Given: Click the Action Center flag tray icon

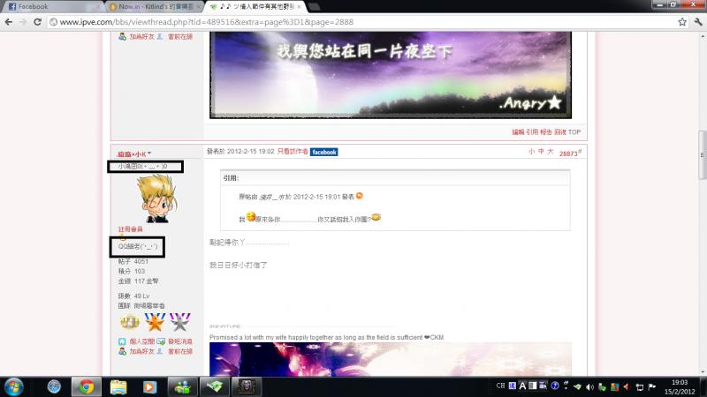Looking at the screenshot, I should tap(651, 386).
